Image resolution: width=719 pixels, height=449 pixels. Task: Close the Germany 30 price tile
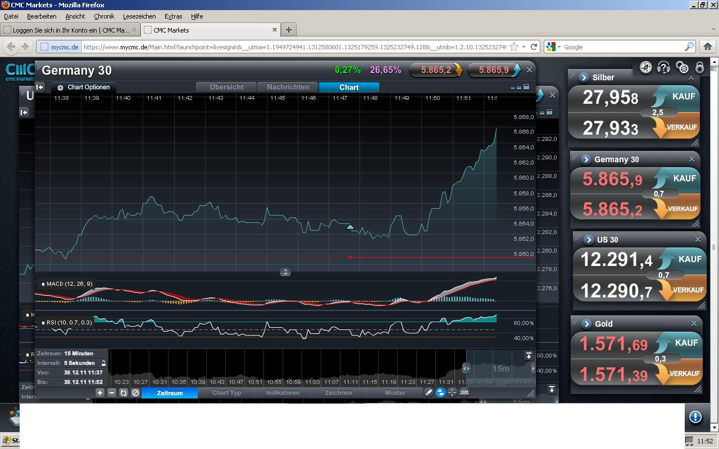coord(691,159)
